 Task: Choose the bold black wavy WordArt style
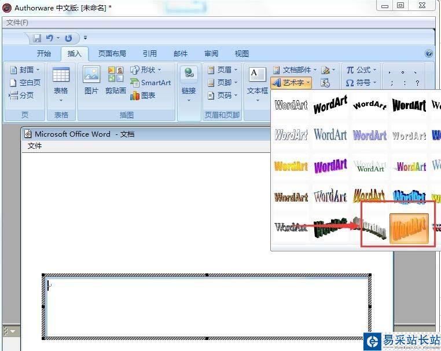[409, 105]
